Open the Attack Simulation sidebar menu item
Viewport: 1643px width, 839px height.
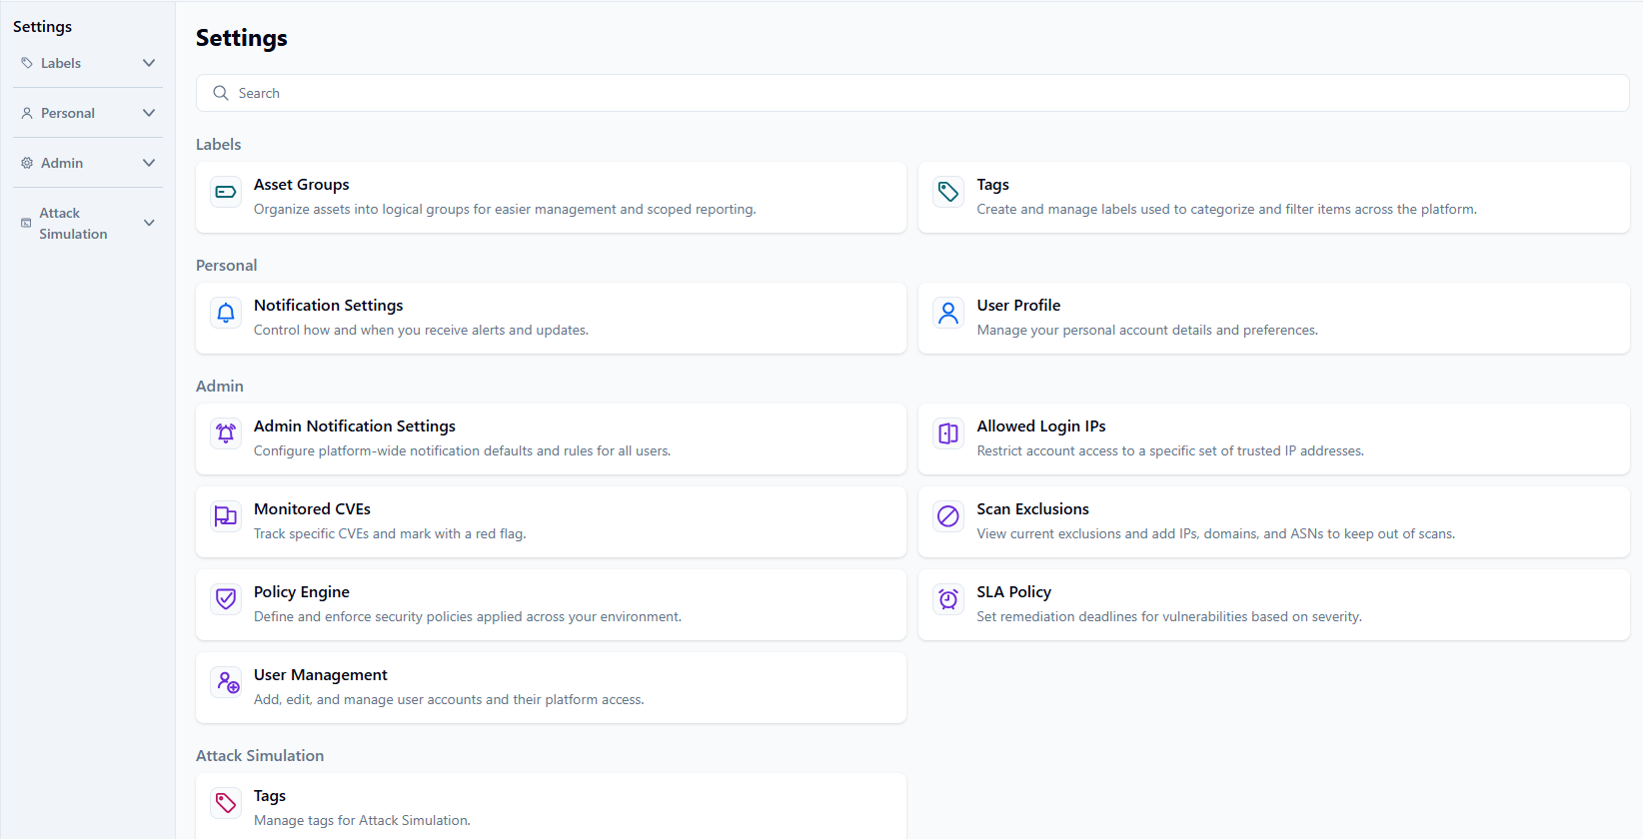(88, 223)
